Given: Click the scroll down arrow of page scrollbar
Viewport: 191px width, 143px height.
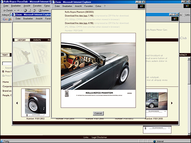Looking at the screenshot, I should coord(189,134).
